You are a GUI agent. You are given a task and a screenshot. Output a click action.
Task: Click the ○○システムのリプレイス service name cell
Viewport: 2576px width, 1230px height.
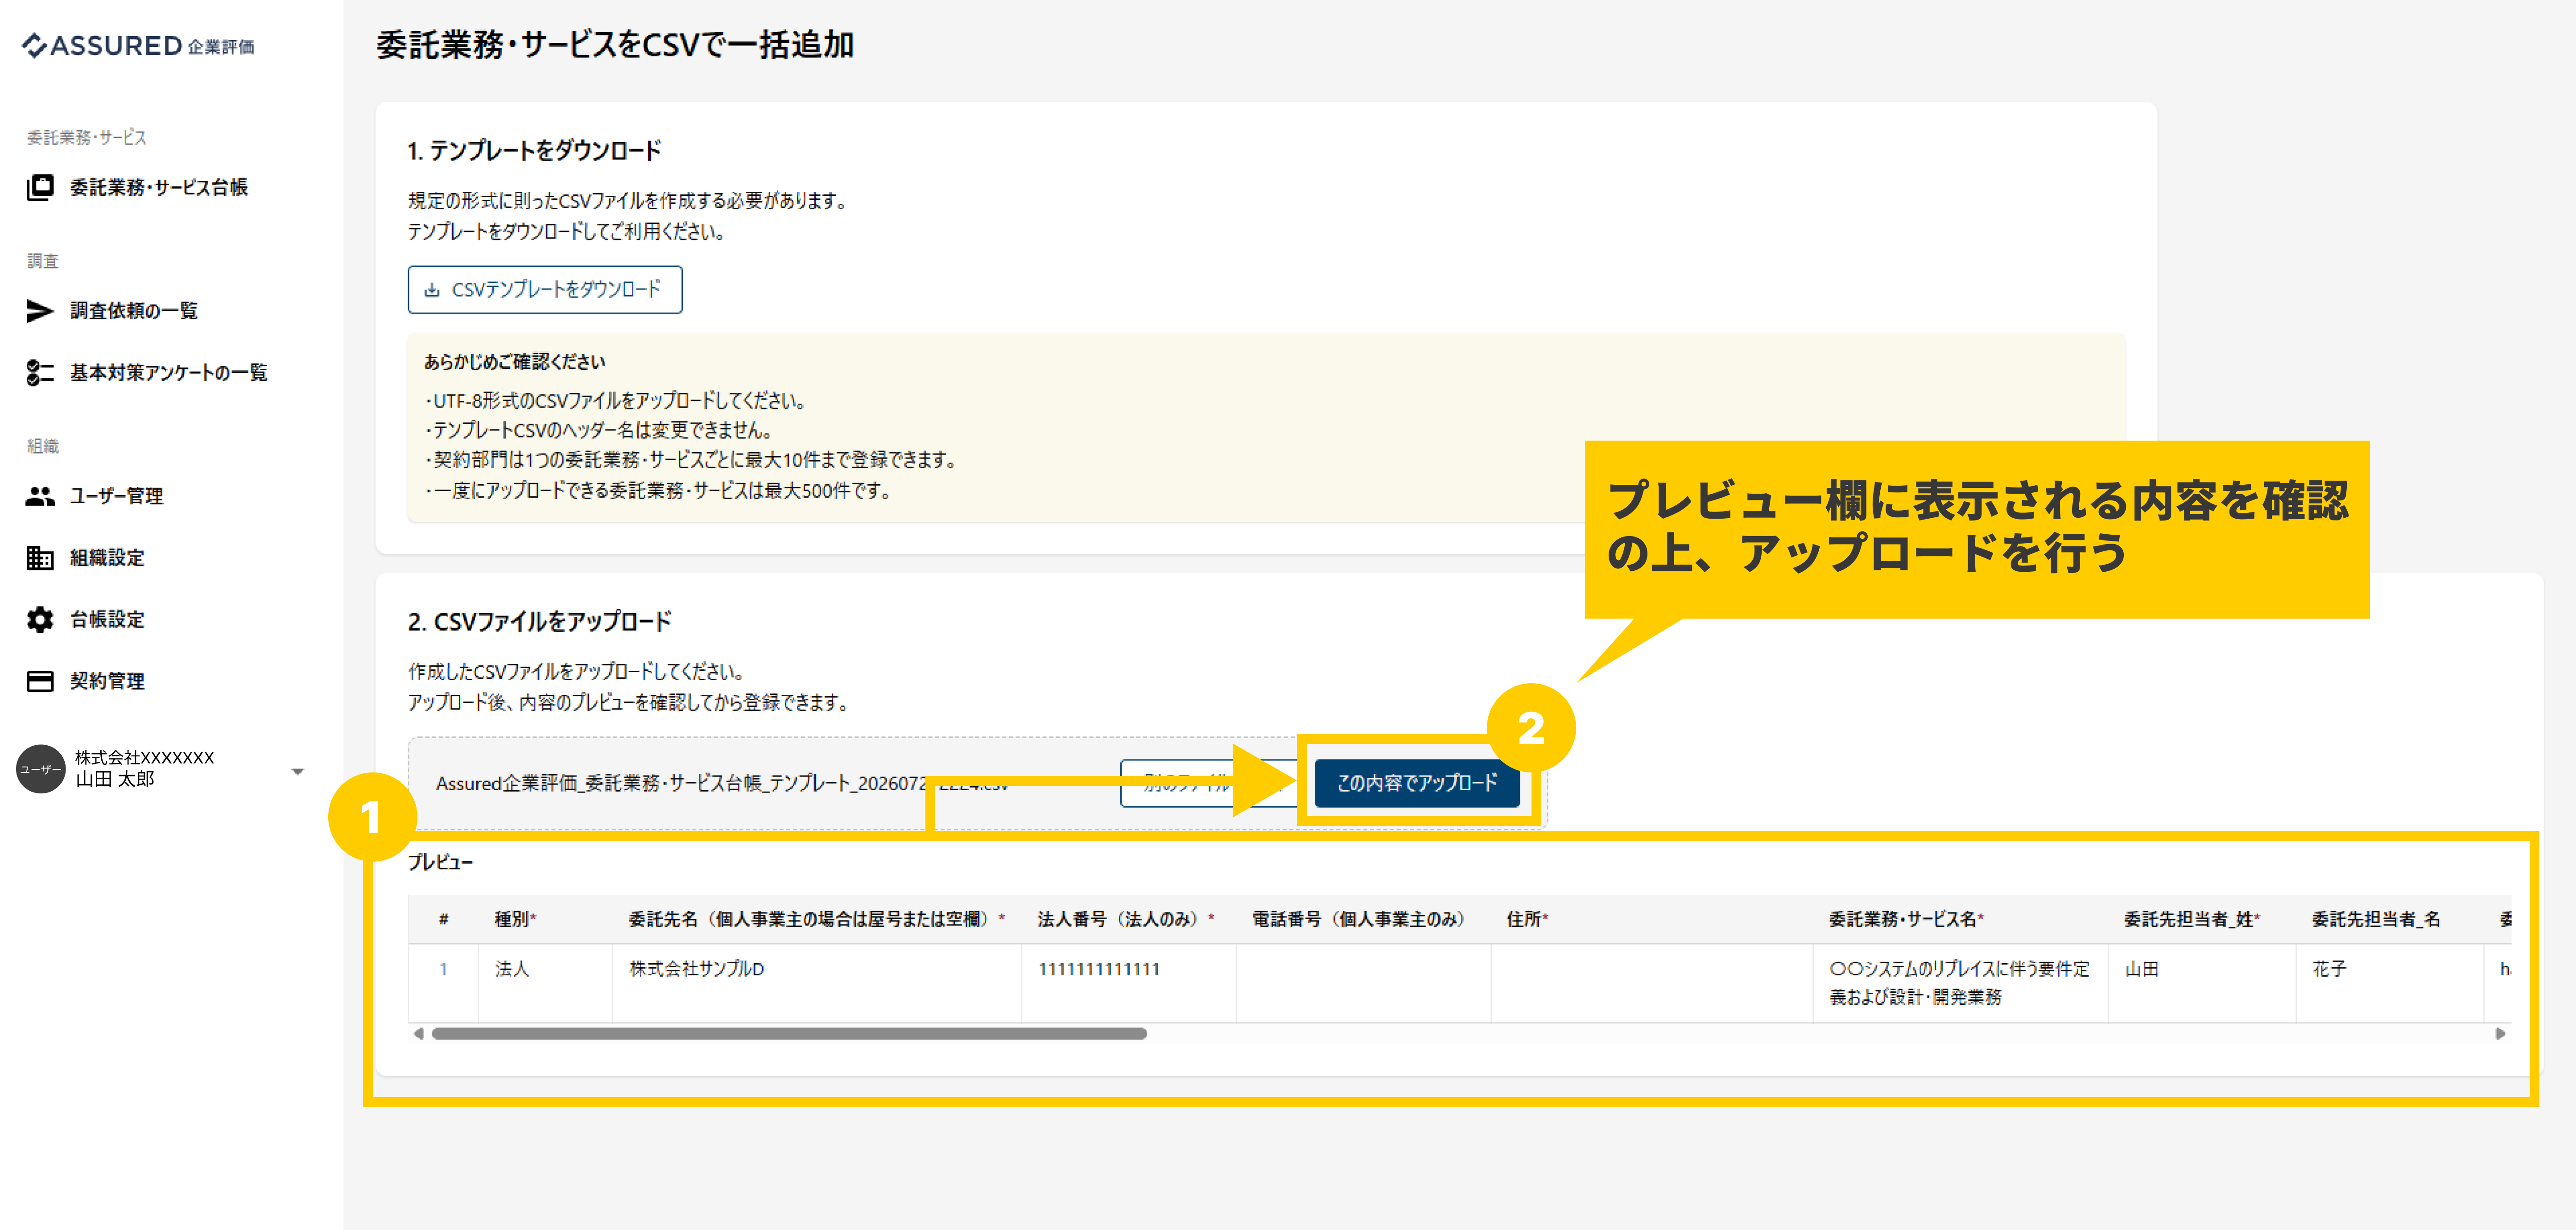(1960, 983)
